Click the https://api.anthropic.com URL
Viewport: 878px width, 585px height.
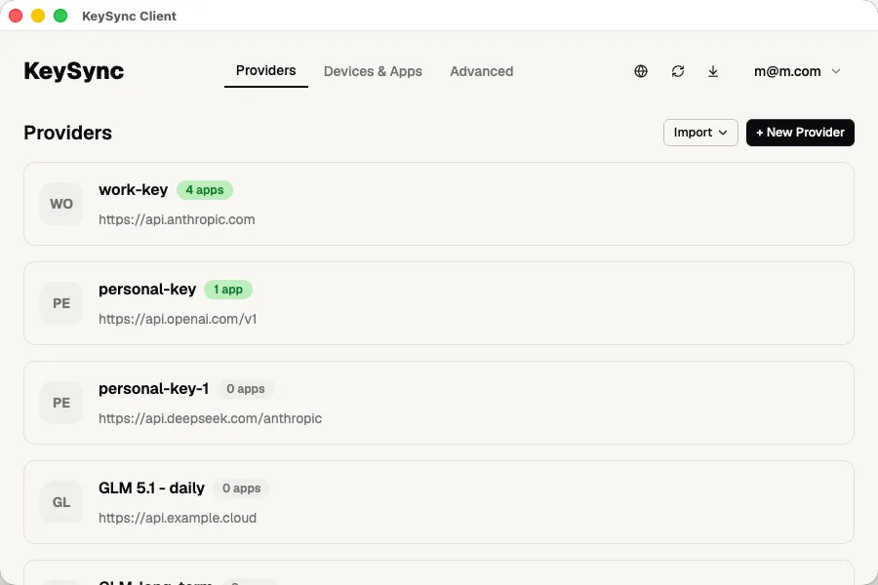coord(177,219)
